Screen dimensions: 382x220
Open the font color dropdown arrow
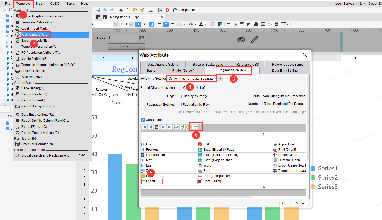pyautogui.click(x=205, y=24)
